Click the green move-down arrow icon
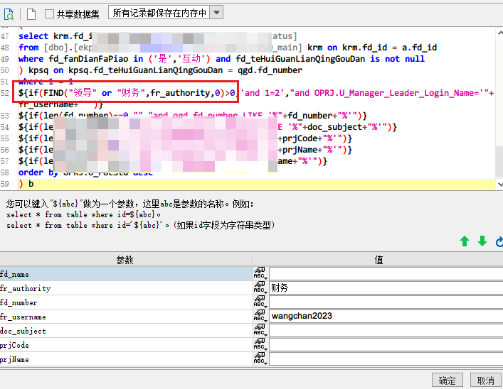The width and height of the screenshot is (503, 389). (482, 241)
